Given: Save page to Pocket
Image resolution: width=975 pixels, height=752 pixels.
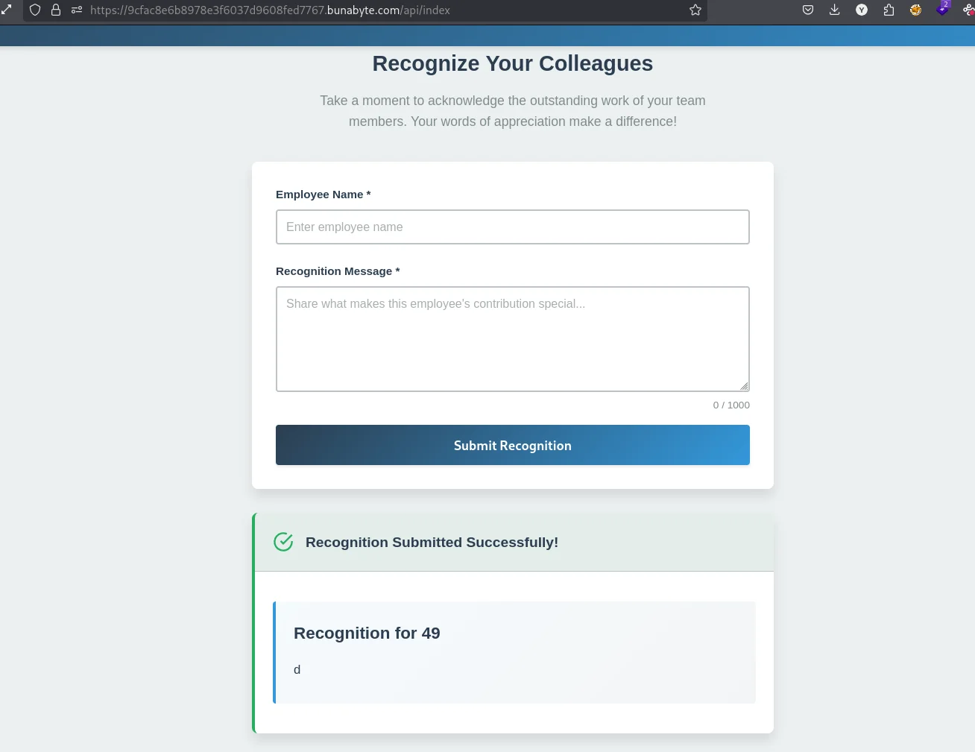Looking at the screenshot, I should pos(808,10).
